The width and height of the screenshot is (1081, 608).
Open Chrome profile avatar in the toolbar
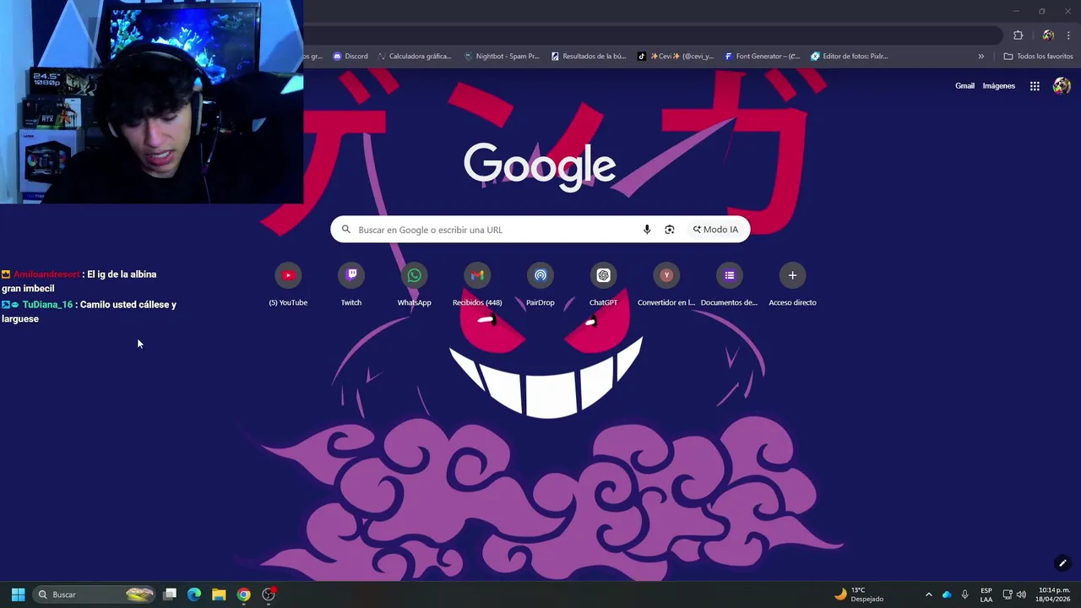pos(1048,35)
